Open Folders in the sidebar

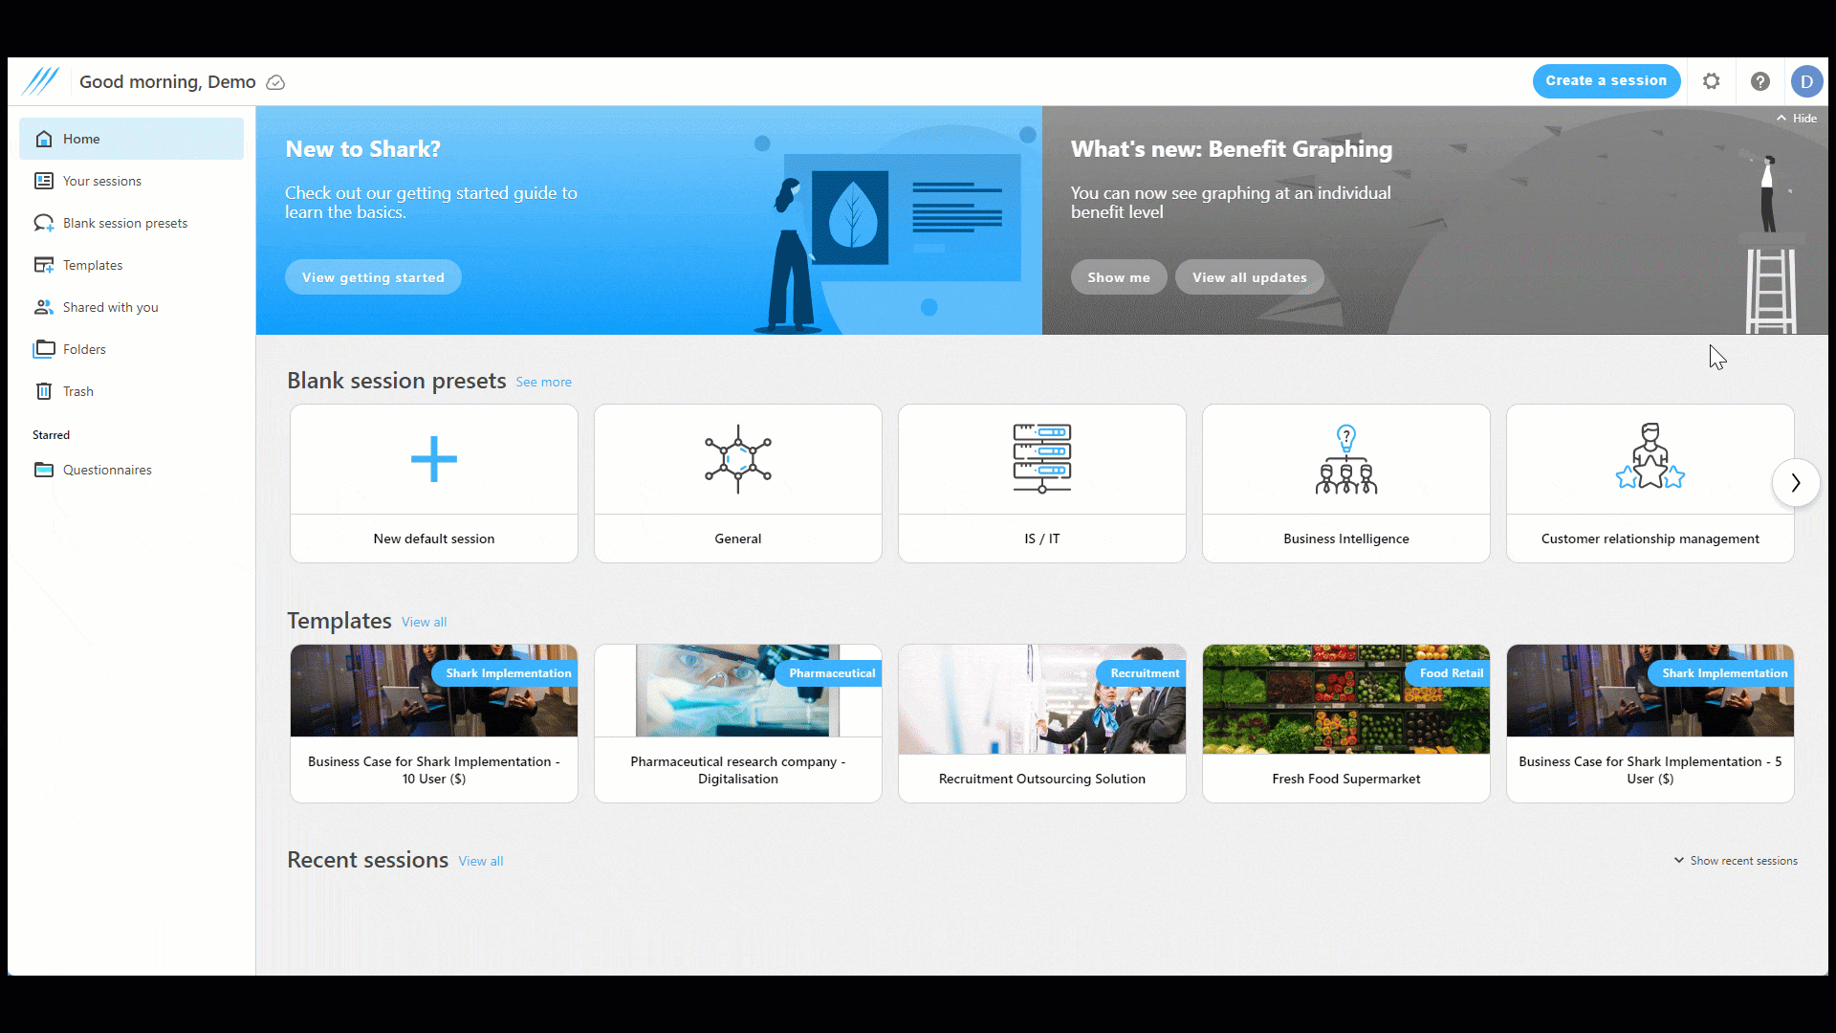pyautogui.click(x=132, y=349)
